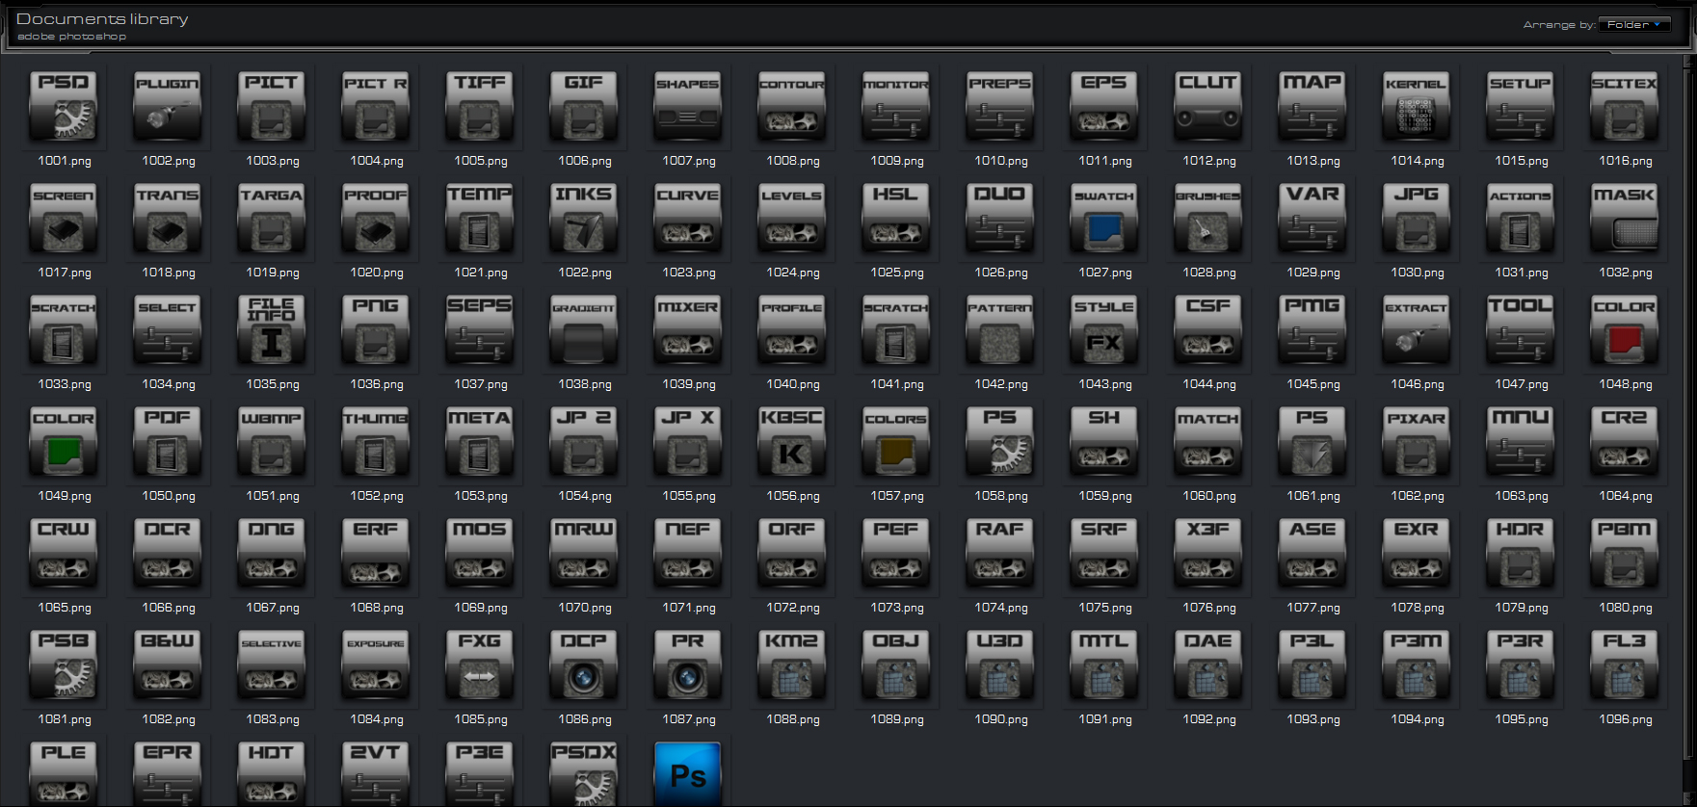Select the FILE INFO icon 1035.png
Screen dimensions: 1697x807
coord(272,329)
